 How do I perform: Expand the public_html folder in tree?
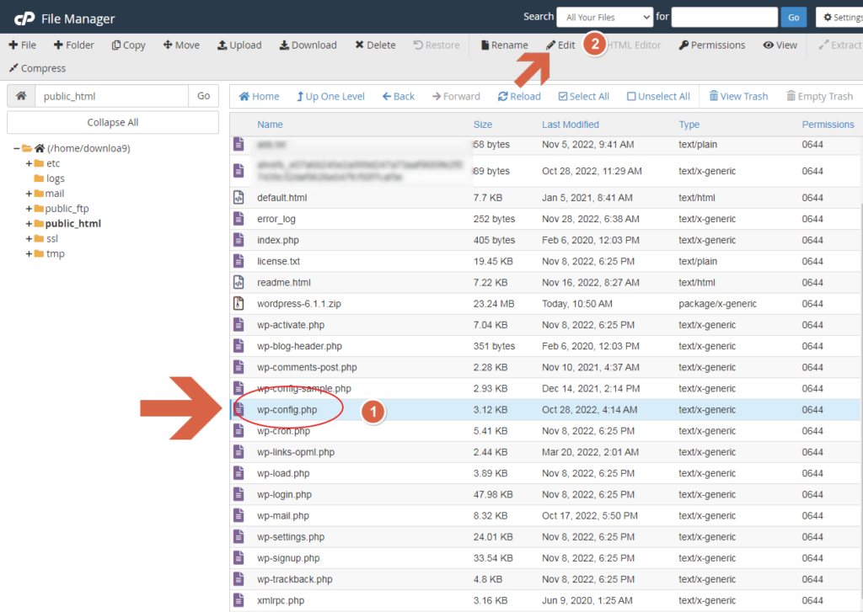[x=29, y=224]
